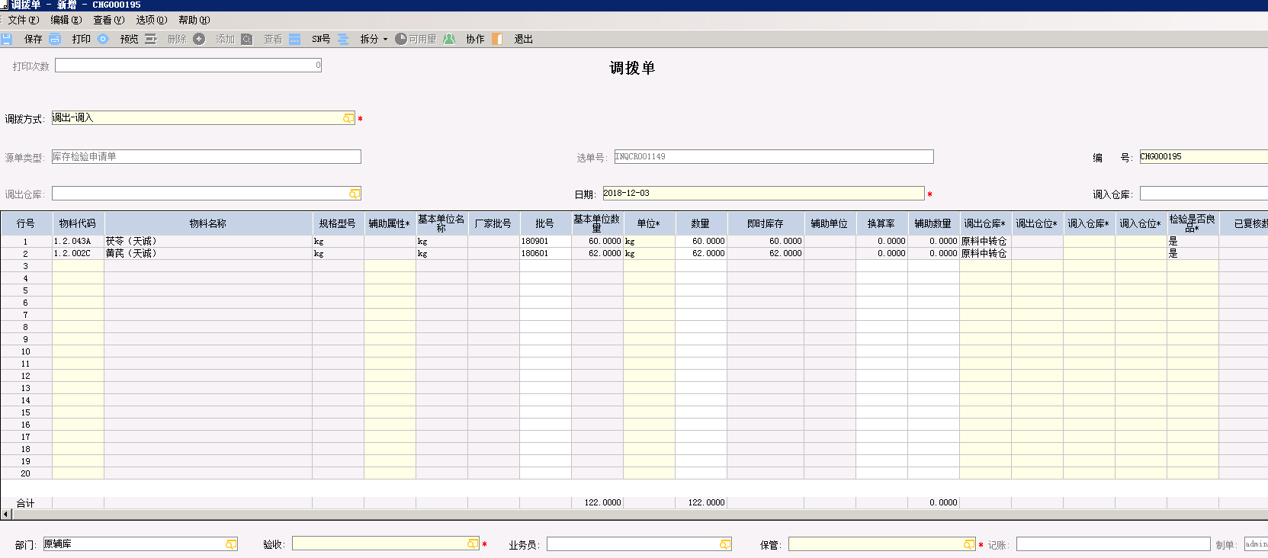Click the Add (添加) plus icon
Viewport: 1268px width, 558px height.
coord(199,39)
